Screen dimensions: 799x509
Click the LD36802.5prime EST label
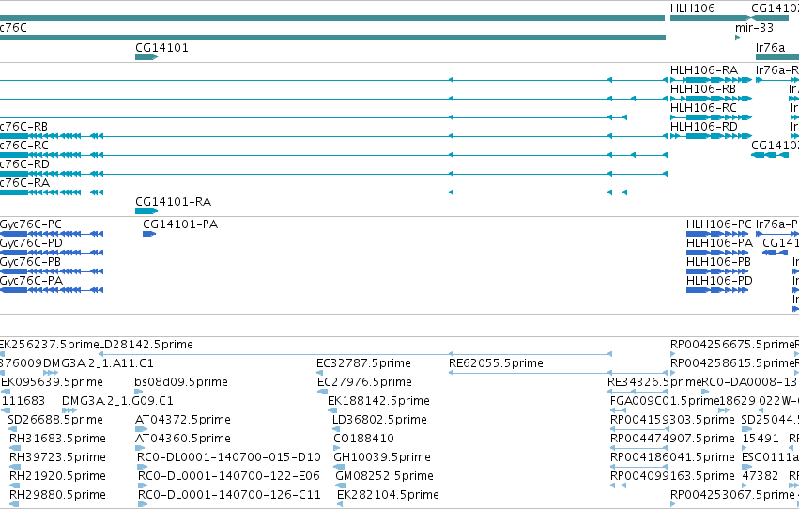(x=379, y=420)
